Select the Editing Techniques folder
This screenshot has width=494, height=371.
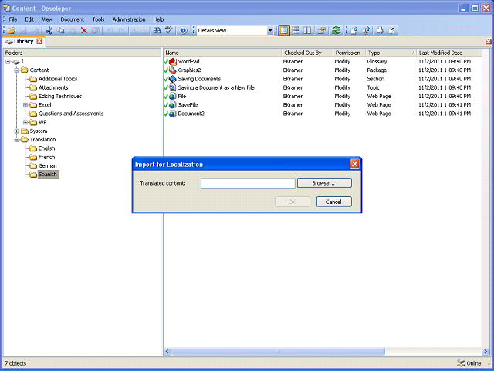60,96
